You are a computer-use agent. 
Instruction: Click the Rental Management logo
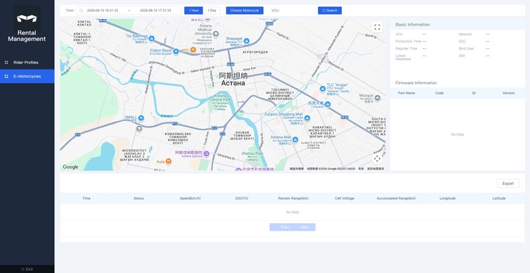pos(26,19)
